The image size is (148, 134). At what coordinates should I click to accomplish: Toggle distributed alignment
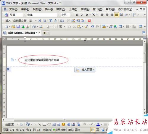(x=121, y=15)
